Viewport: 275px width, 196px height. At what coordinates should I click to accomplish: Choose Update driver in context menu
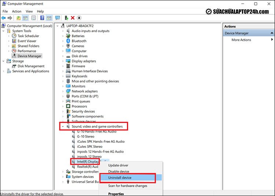118,165
